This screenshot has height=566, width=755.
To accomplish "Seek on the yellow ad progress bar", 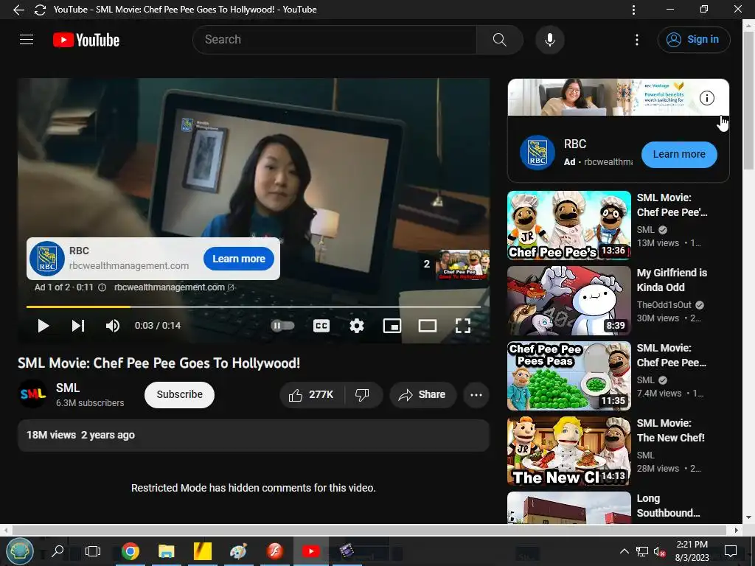I will tap(254, 307).
